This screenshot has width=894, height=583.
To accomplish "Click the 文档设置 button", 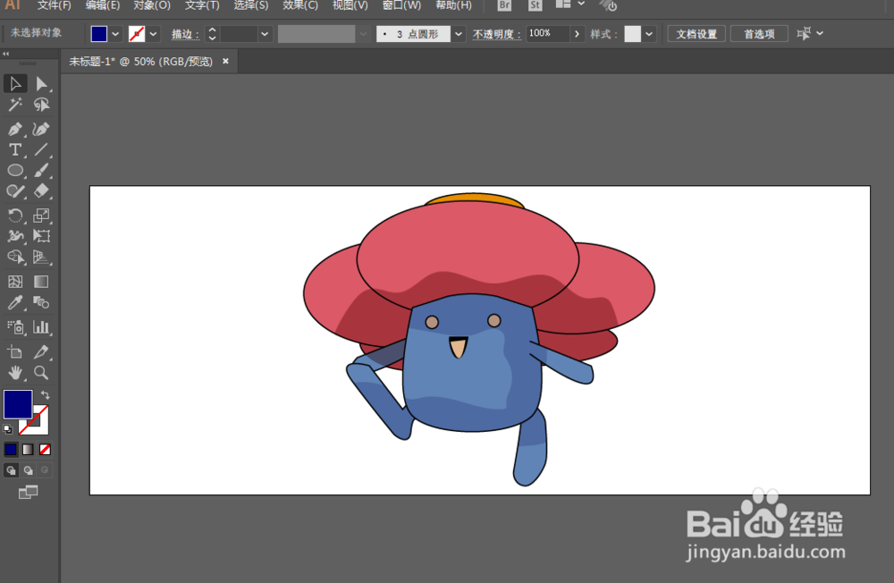I will tap(696, 34).
